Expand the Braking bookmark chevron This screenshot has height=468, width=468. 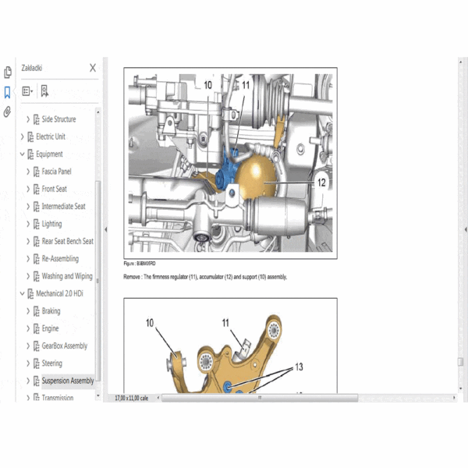pos(28,311)
